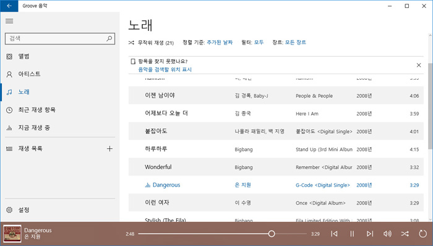Open the genre dropdown 모든 장르

[295, 42]
